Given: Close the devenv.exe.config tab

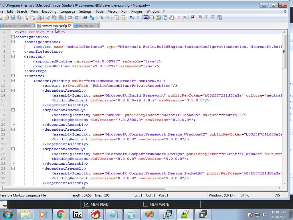Looking at the screenshot, I should [x=70, y=25].
